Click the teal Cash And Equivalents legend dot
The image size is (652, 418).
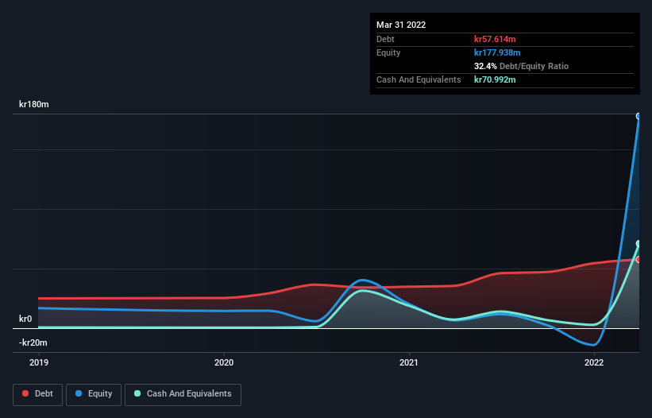(x=137, y=393)
